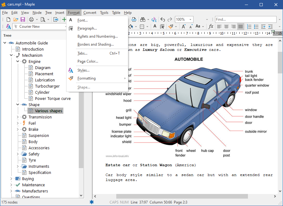Toggle justify text alignment button
Screen dimensions: 283x206
coord(241,27)
